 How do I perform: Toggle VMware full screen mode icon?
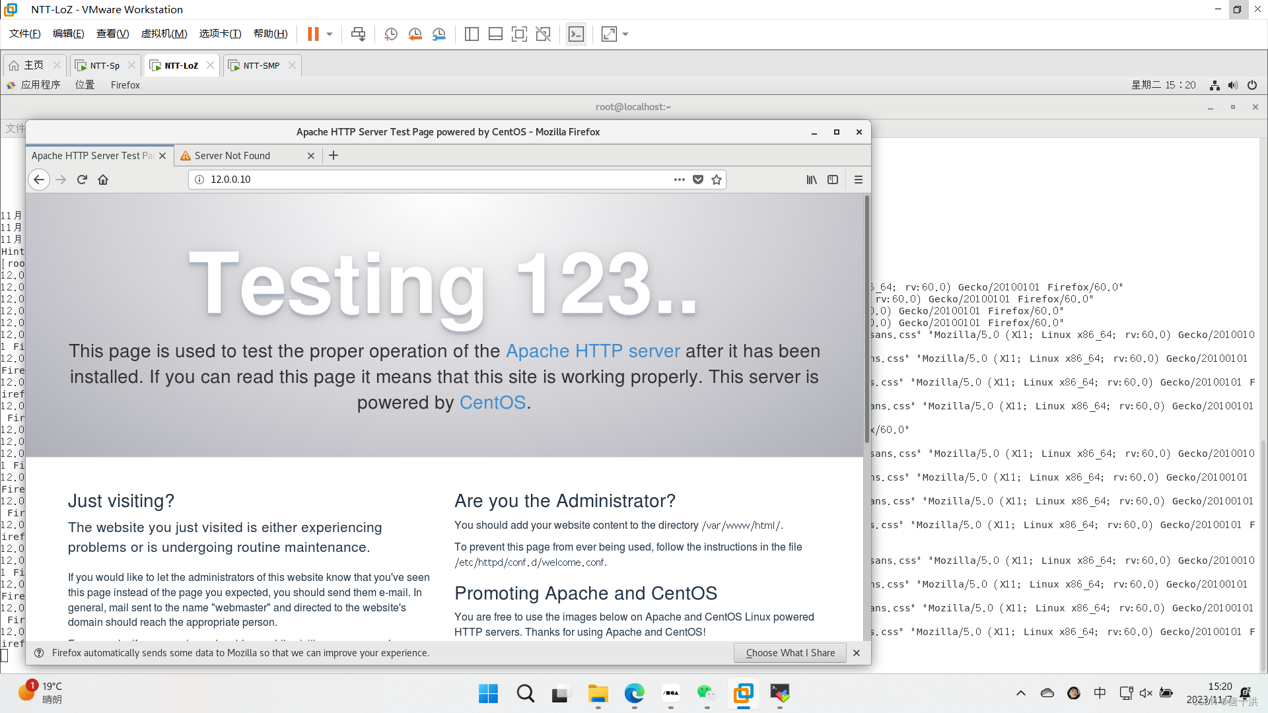pyautogui.click(x=519, y=34)
